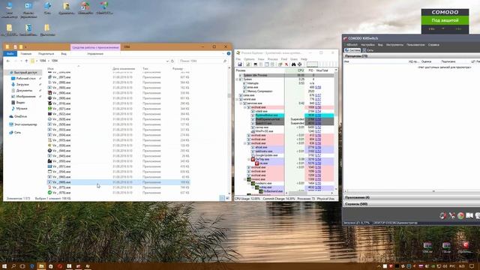Select System Idle Process row

tap(285, 75)
